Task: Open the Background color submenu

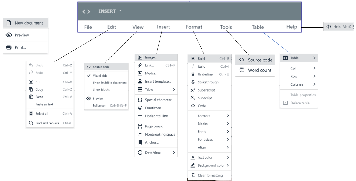Action: point(210,165)
